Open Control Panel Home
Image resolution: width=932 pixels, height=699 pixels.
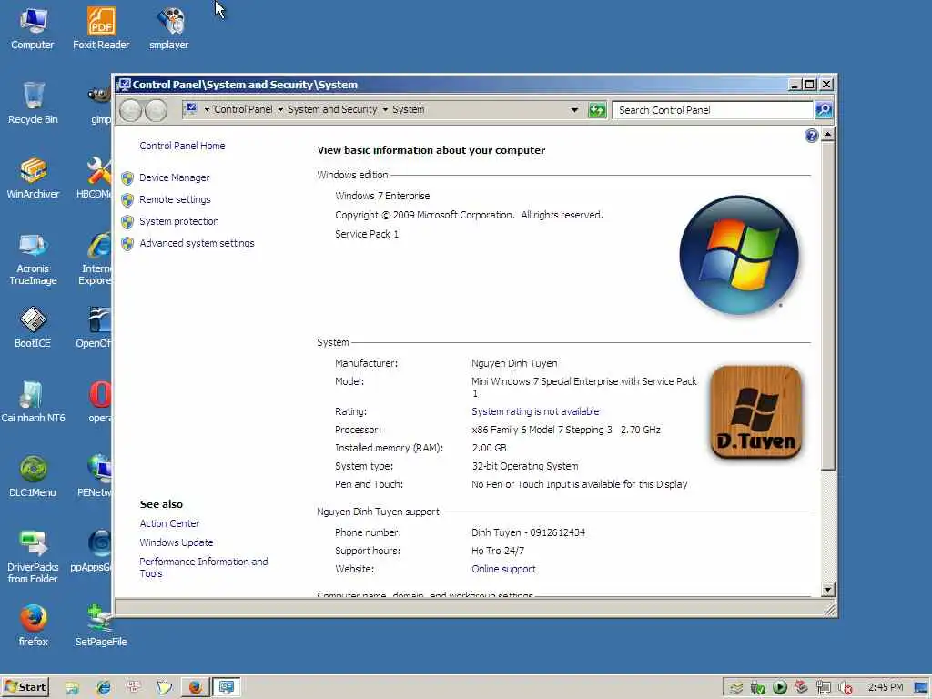tap(182, 146)
